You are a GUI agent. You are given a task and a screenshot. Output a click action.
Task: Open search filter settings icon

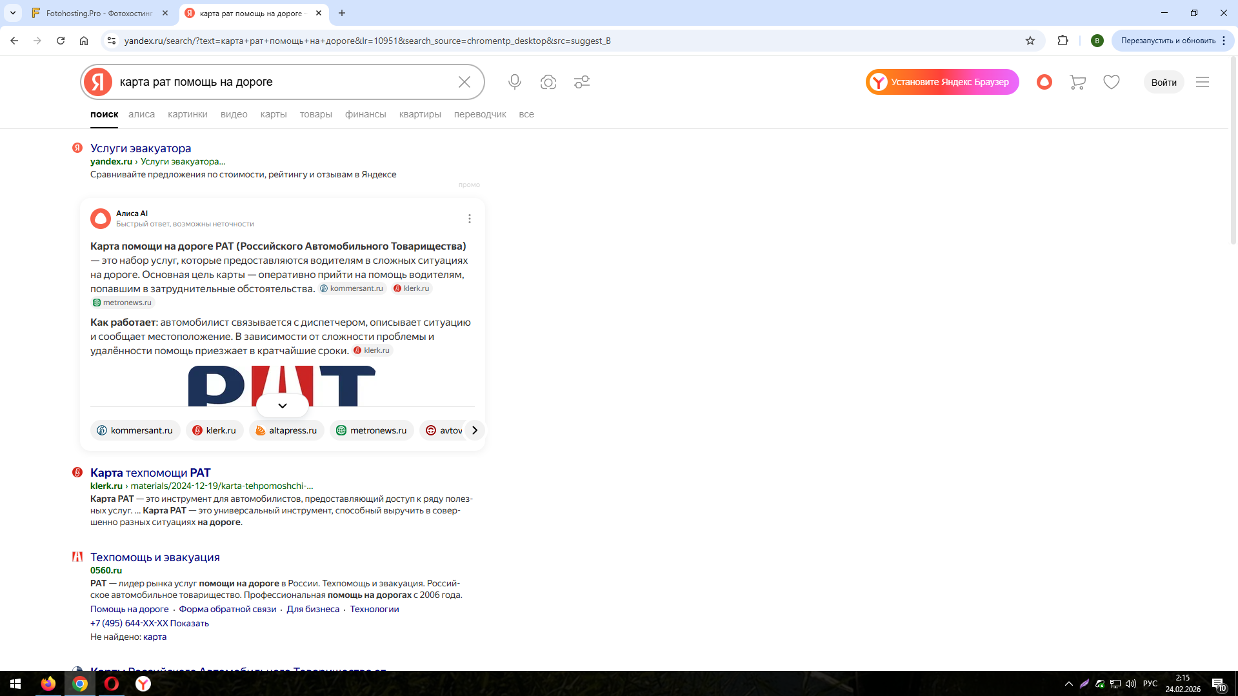click(582, 82)
